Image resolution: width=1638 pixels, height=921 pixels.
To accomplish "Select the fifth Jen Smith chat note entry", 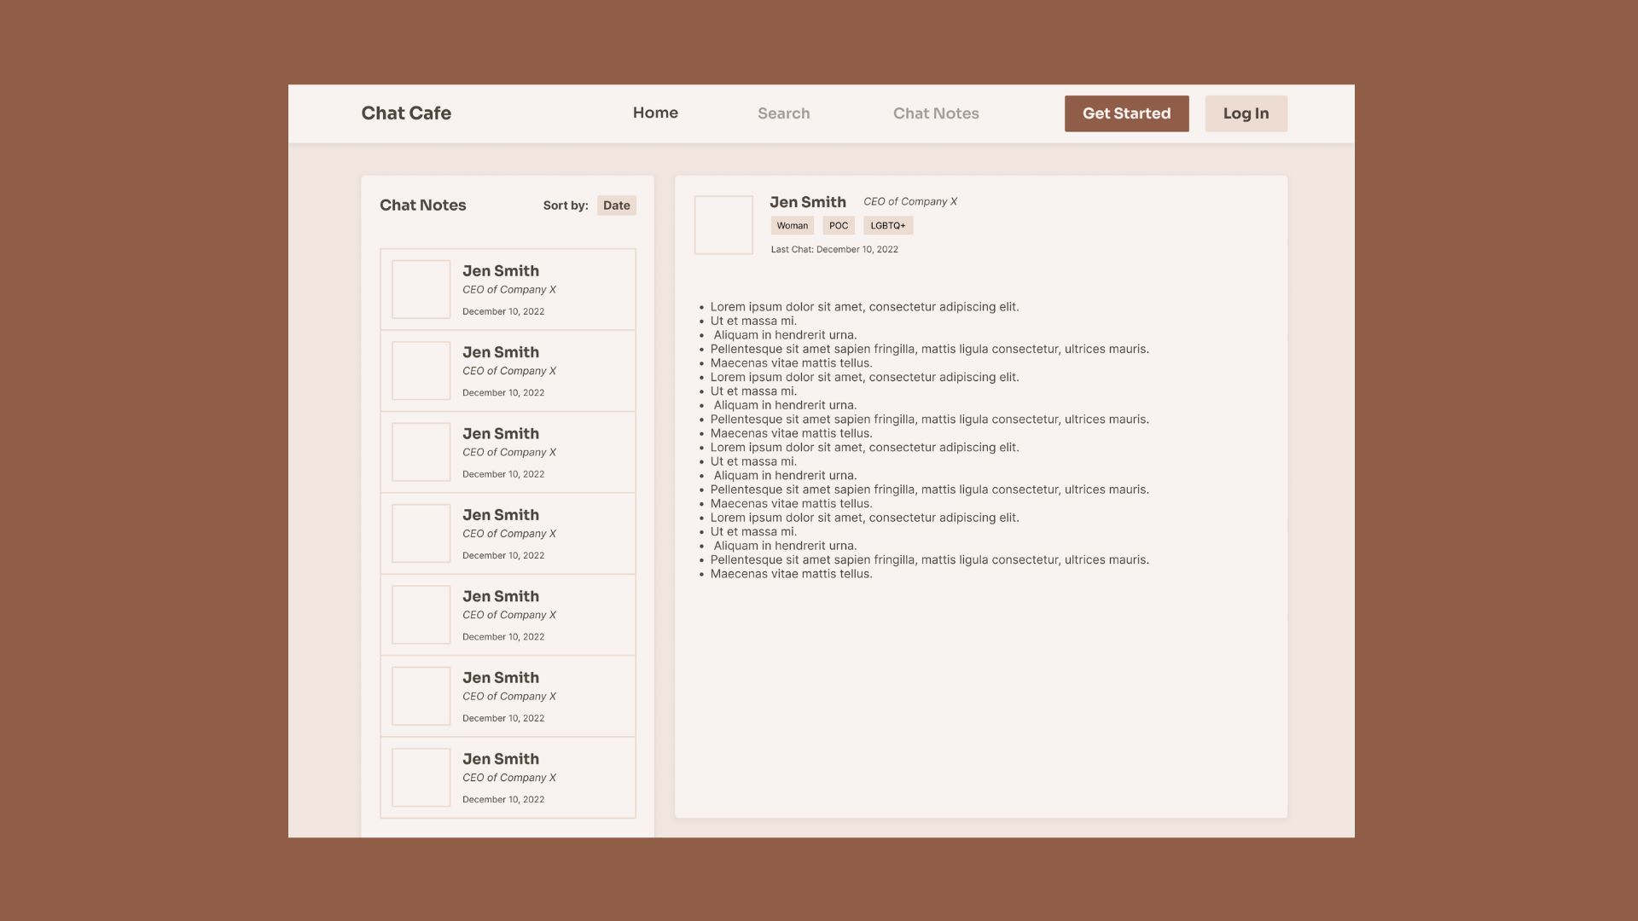I will (x=508, y=615).
